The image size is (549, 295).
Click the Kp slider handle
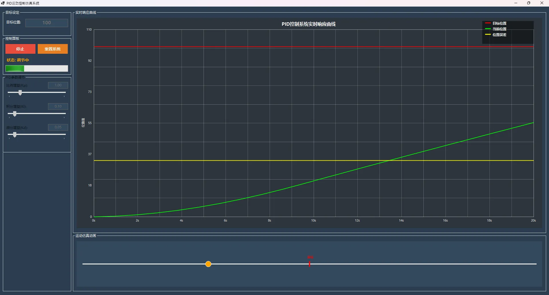pyautogui.click(x=20, y=93)
